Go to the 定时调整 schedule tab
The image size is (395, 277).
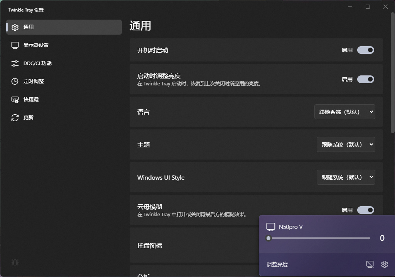pos(64,82)
